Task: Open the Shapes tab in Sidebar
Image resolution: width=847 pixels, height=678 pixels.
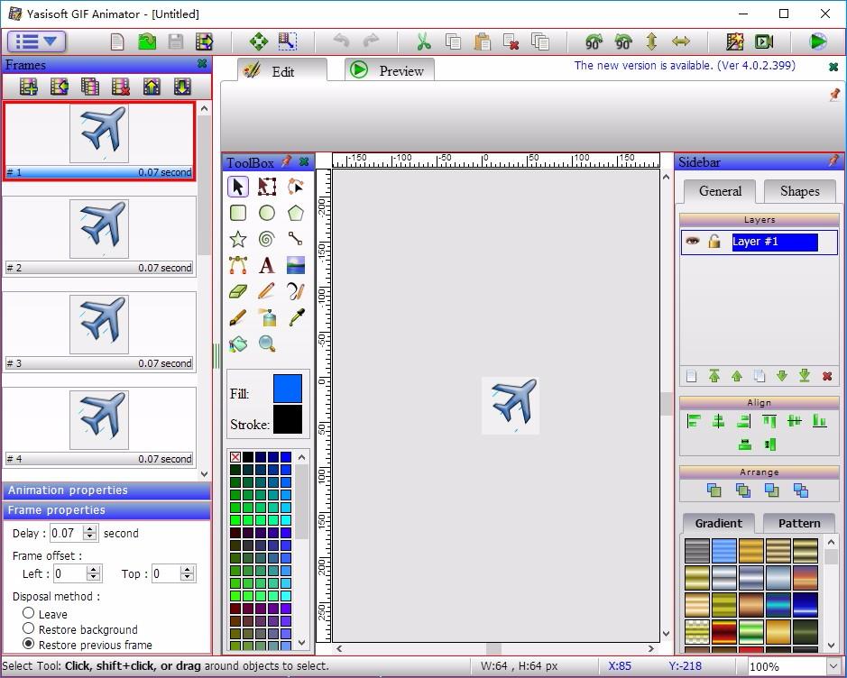Action: click(799, 191)
